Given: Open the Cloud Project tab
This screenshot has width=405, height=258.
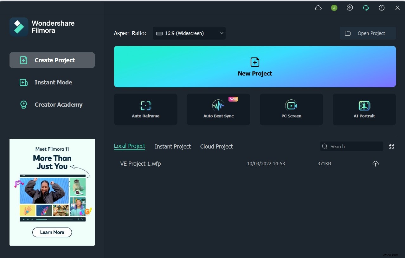Looking at the screenshot, I should (x=216, y=146).
